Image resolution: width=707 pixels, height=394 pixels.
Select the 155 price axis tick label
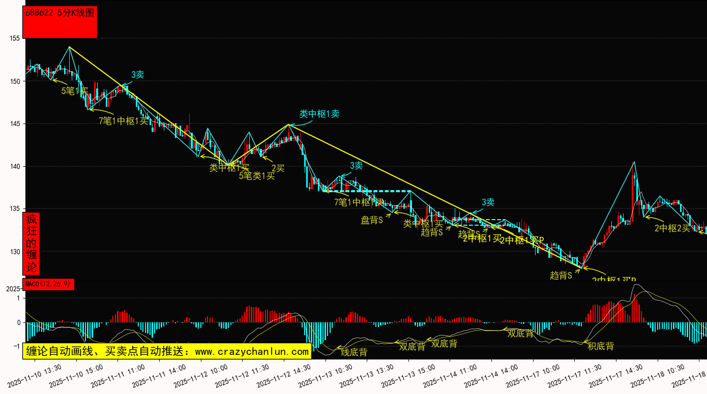(14, 38)
